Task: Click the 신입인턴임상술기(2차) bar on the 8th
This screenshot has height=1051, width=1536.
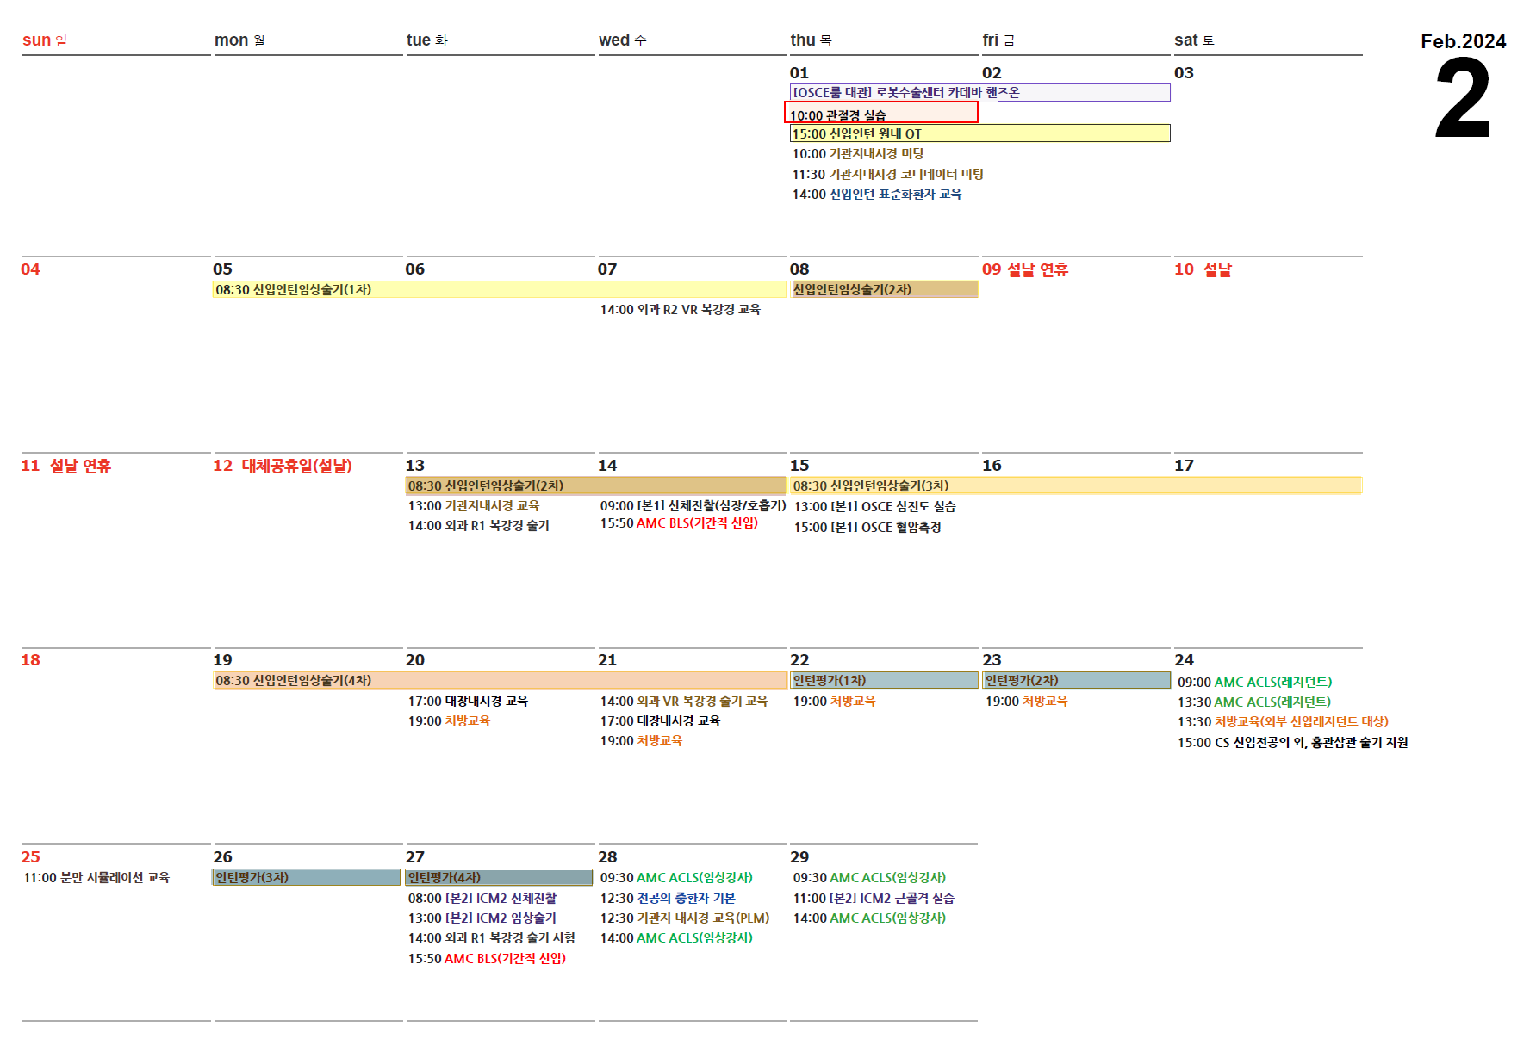Action: pyautogui.click(x=884, y=290)
